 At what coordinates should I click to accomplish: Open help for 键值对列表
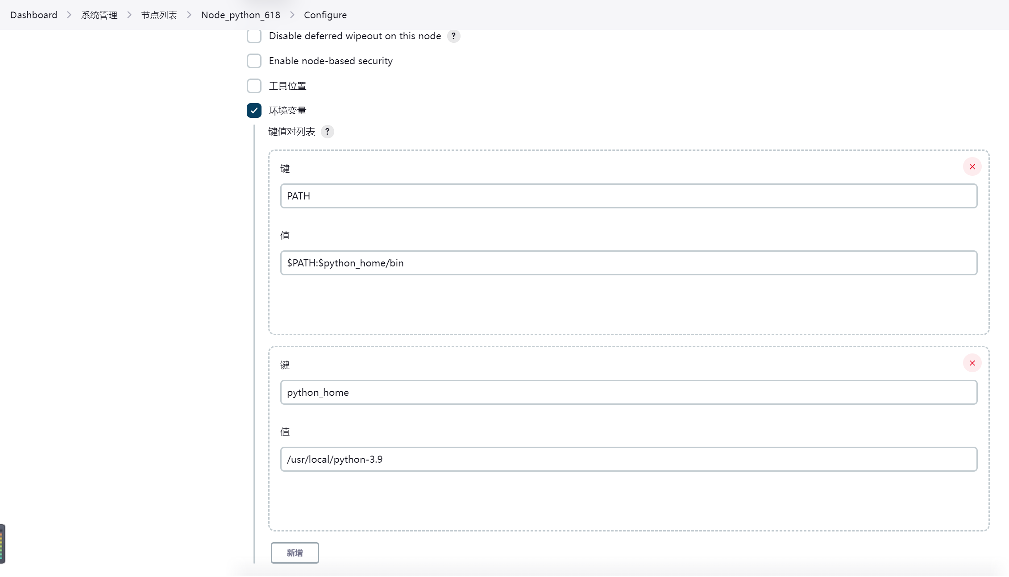tap(327, 132)
